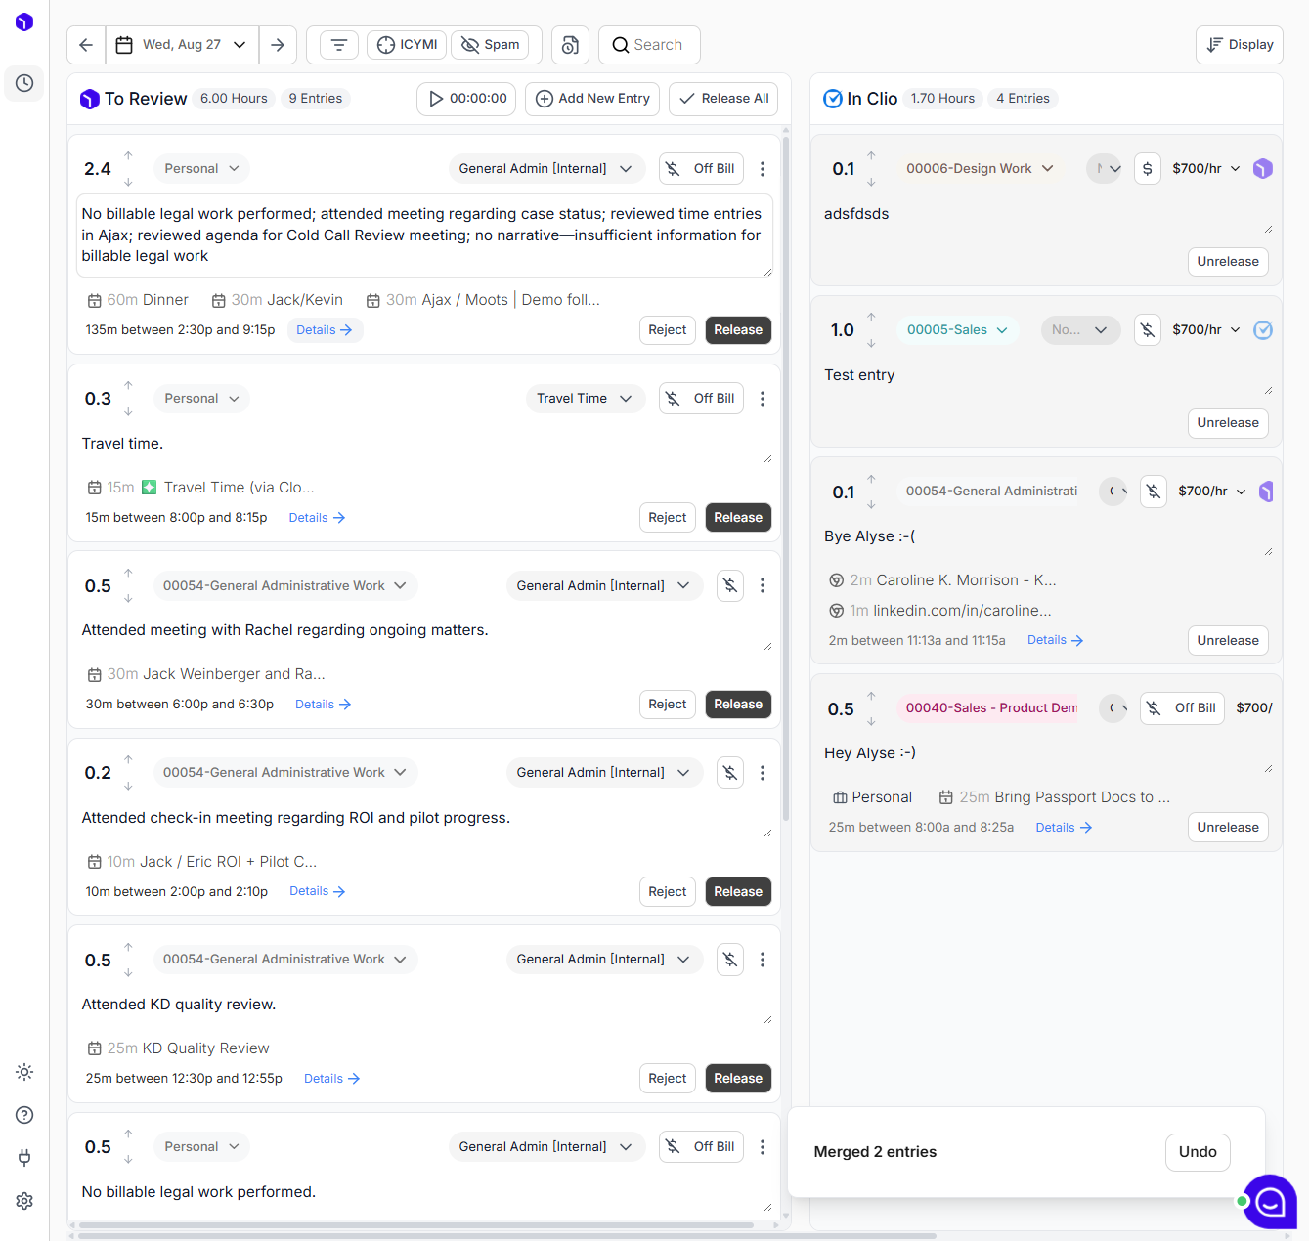Release the Attended KD quality review entry
This screenshot has height=1241, width=1309.
click(x=738, y=1079)
